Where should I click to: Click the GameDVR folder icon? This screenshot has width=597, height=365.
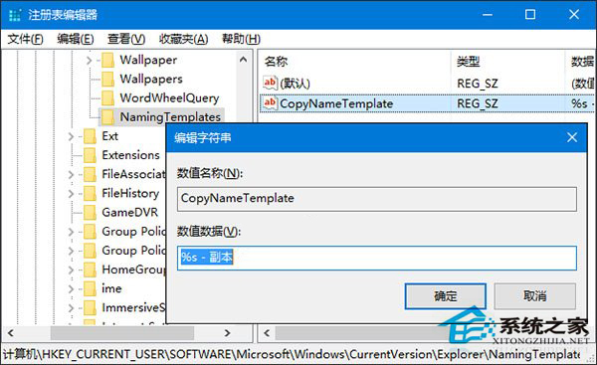click(90, 213)
